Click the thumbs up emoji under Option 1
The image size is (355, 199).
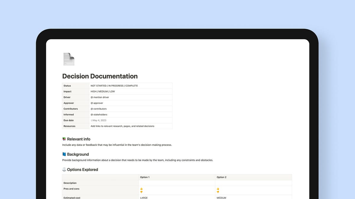[141, 188]
